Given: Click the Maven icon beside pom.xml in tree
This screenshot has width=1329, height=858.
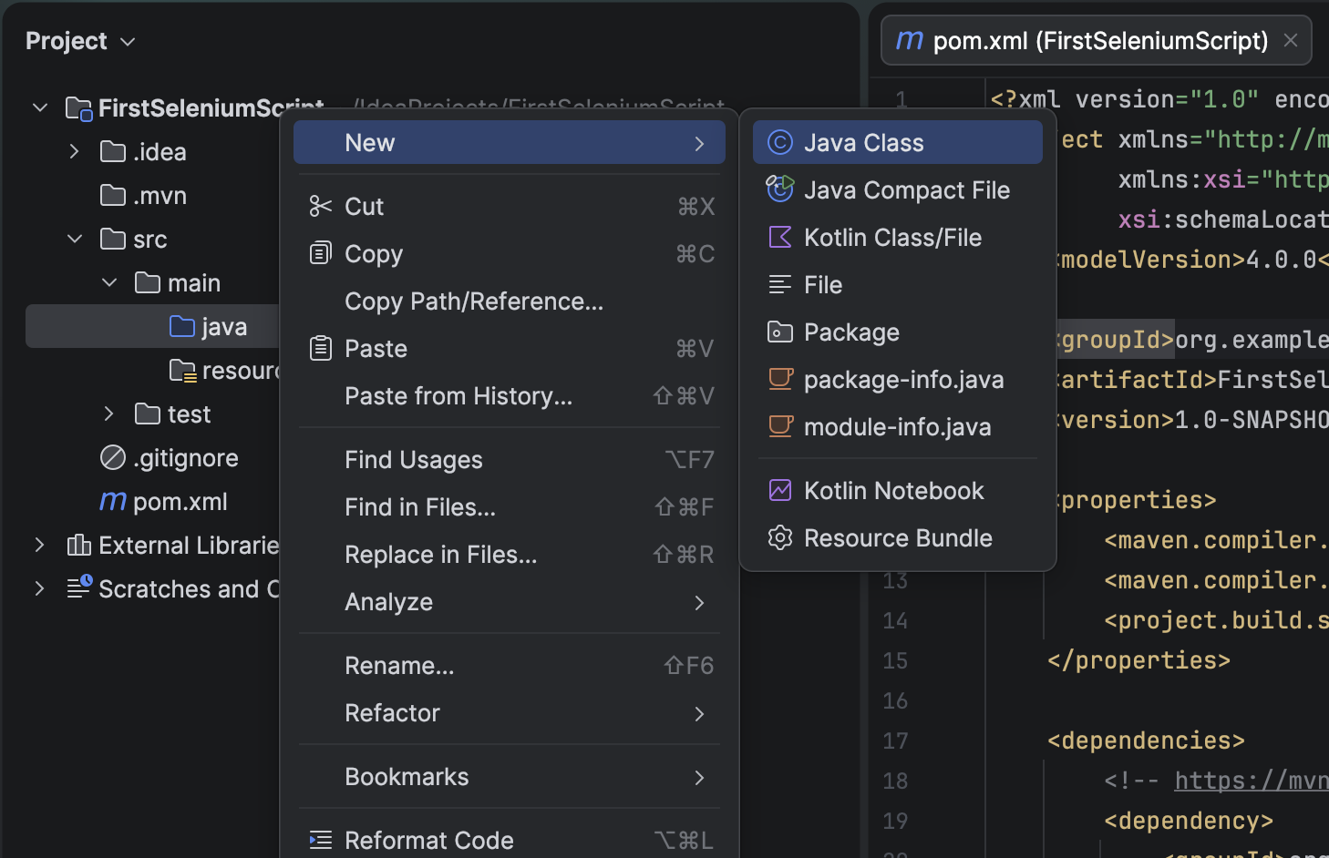Looking at the screenshot, I should [x=113, y=502].
